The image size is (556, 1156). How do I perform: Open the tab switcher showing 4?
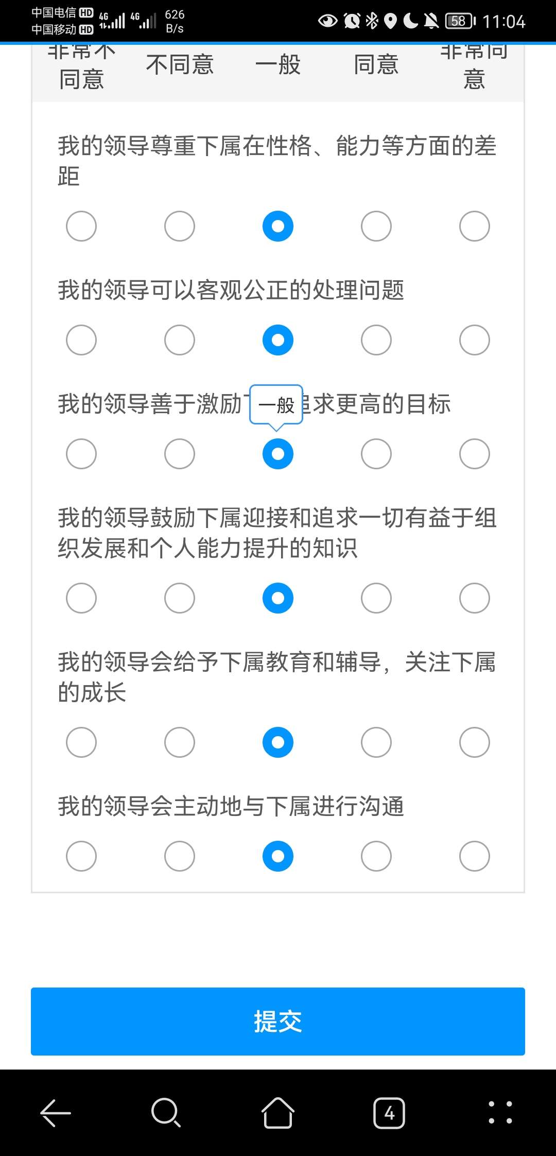click(x=389, y=1113)
